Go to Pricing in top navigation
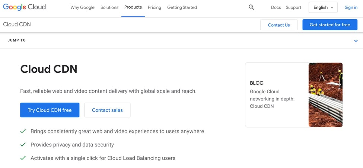Viewport: 363px width, 168px height. pyautogui.click(x=155, y=7)
